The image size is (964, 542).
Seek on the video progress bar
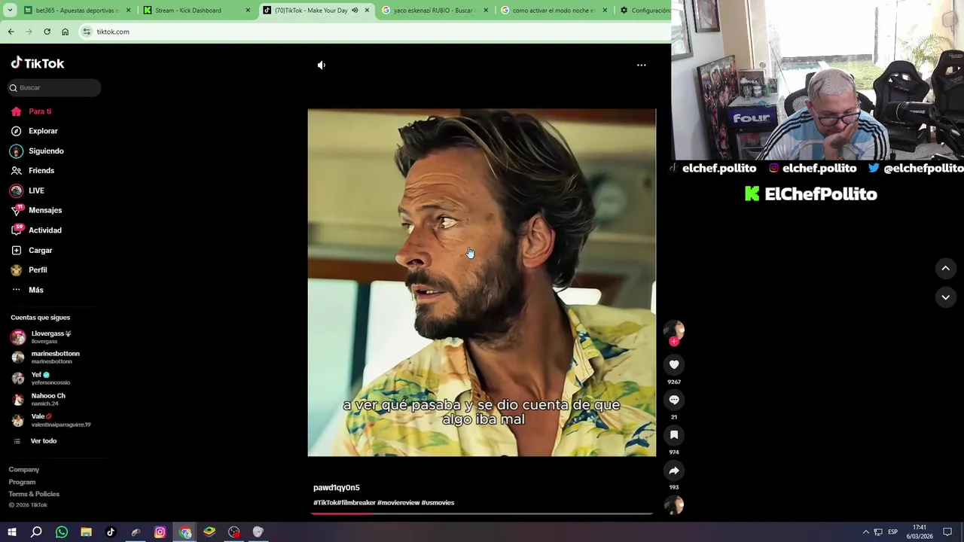point(482,513)
